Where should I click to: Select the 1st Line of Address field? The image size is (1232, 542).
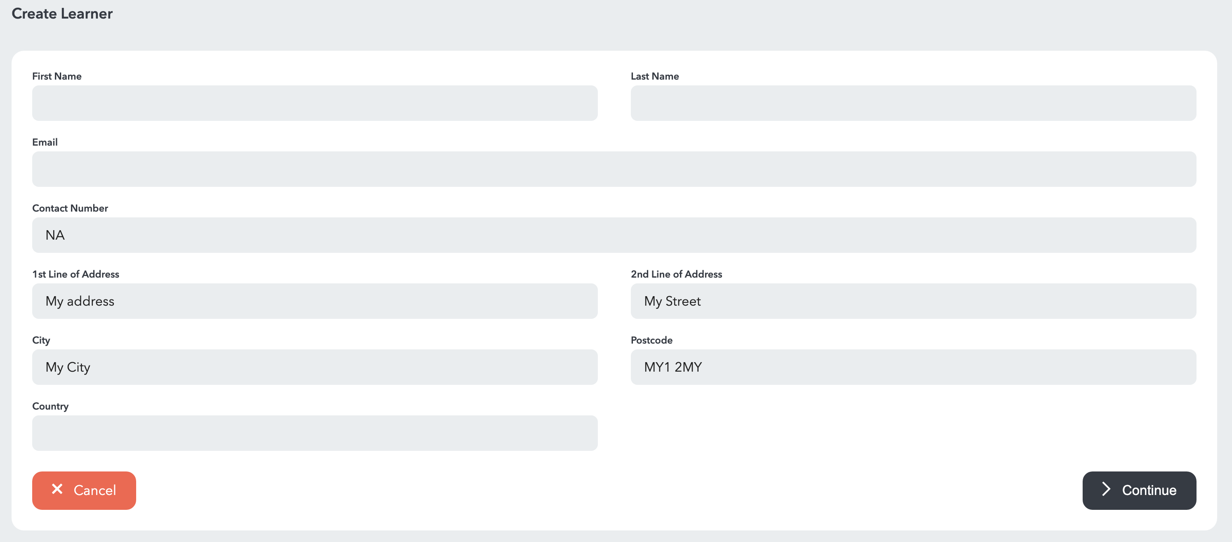pos(315,301)
